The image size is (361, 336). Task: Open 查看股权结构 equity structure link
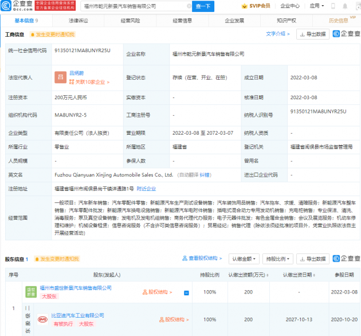point(202,259)
